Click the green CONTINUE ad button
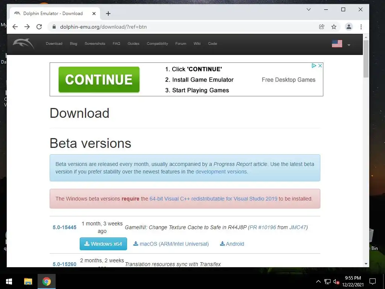 [99, 79]
